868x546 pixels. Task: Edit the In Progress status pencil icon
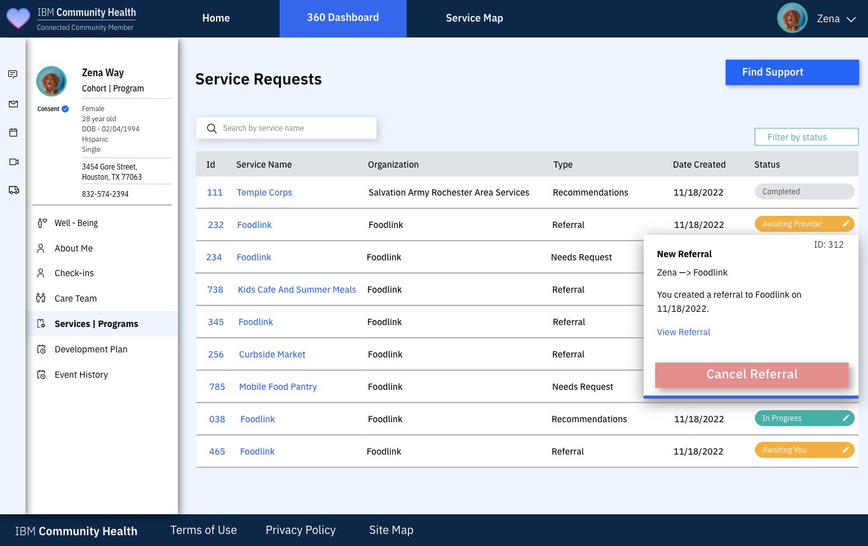point(846,418)
